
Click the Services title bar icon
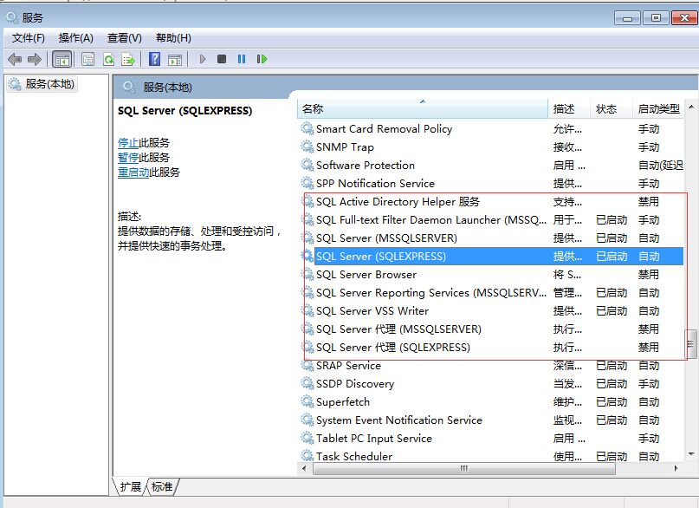(x=12, y=18)
